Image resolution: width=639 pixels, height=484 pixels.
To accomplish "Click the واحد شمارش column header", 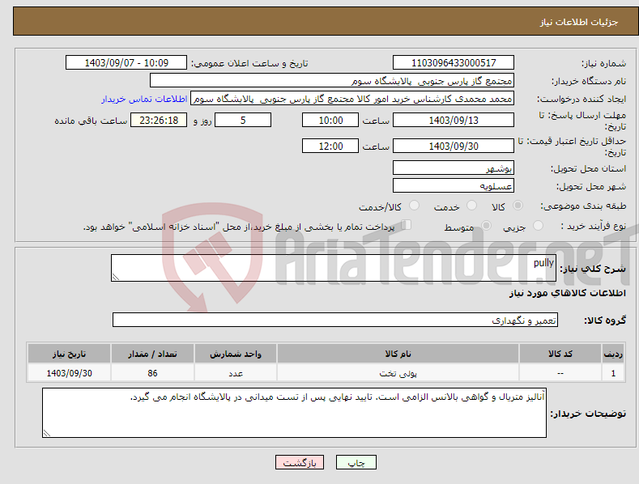I will click(x=235, y=354).
